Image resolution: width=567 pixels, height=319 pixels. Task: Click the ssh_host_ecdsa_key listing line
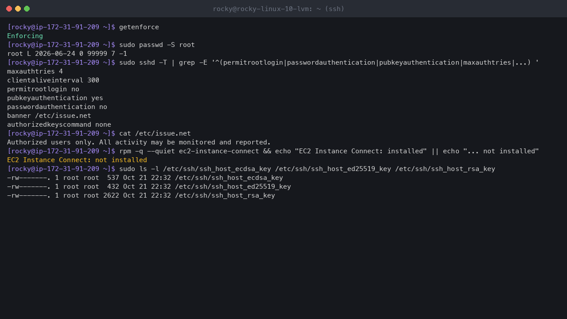pyautogui.click(x=145, y=178)
